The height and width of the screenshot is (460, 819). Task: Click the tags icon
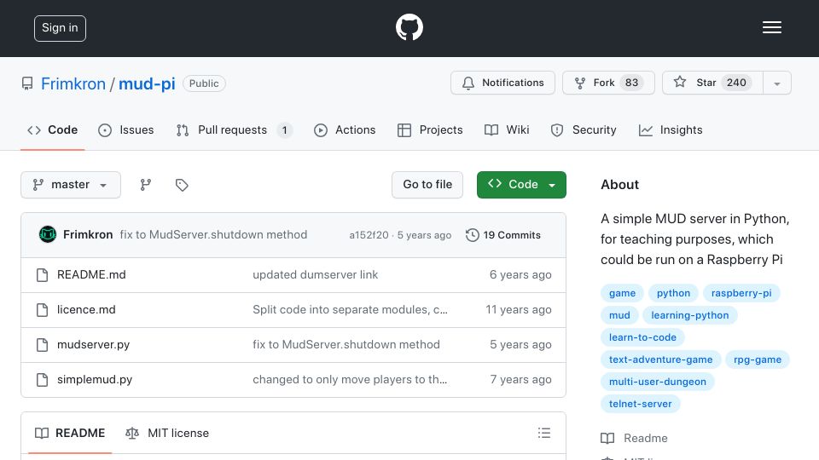click(x=182, y=185)
